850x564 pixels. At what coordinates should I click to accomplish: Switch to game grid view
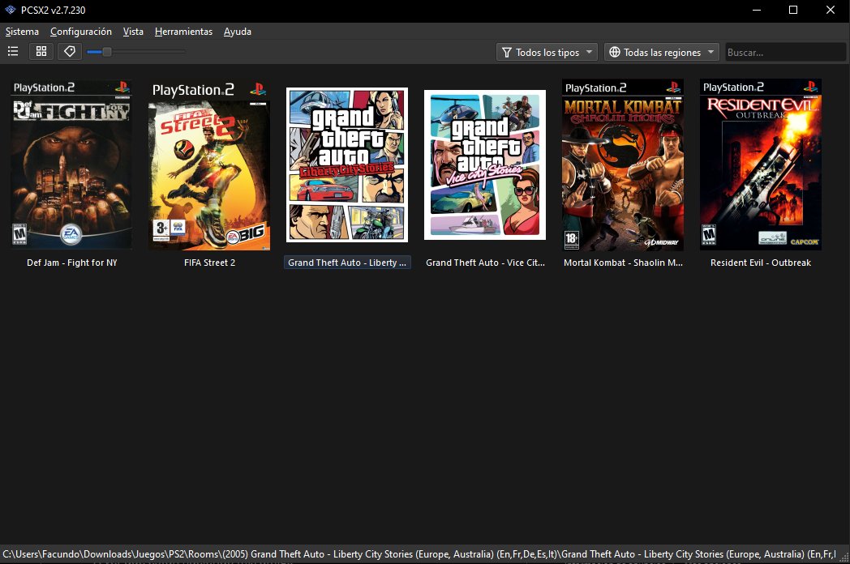pyautogui.click(x=41, y=52)
